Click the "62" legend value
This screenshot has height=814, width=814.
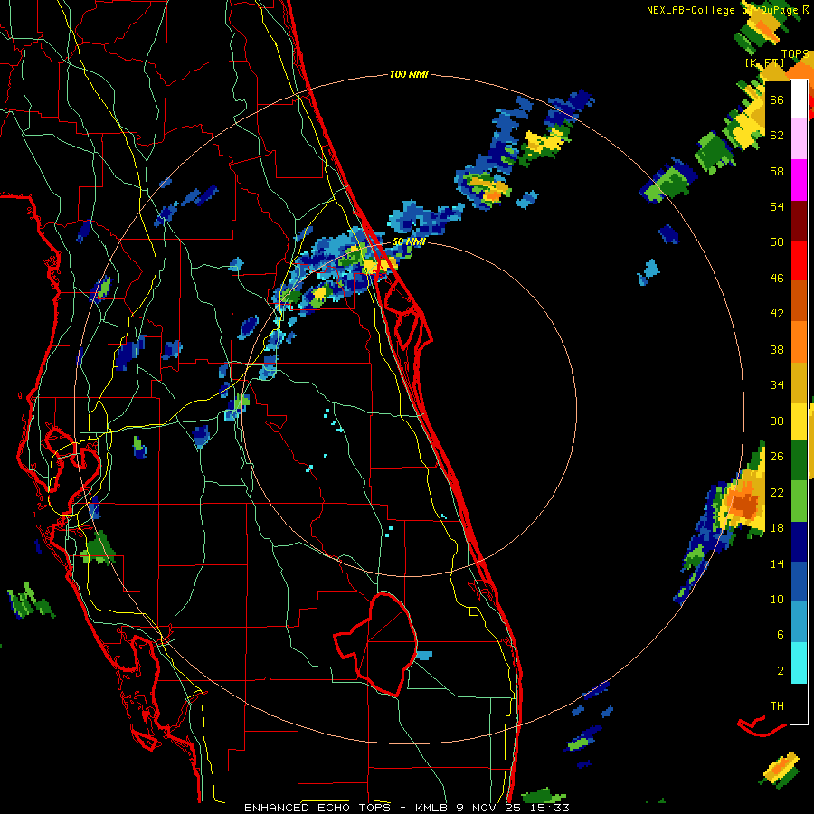[x=777, y=136]
